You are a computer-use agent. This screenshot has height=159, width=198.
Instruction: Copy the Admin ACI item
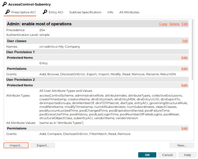click(163, 24)
